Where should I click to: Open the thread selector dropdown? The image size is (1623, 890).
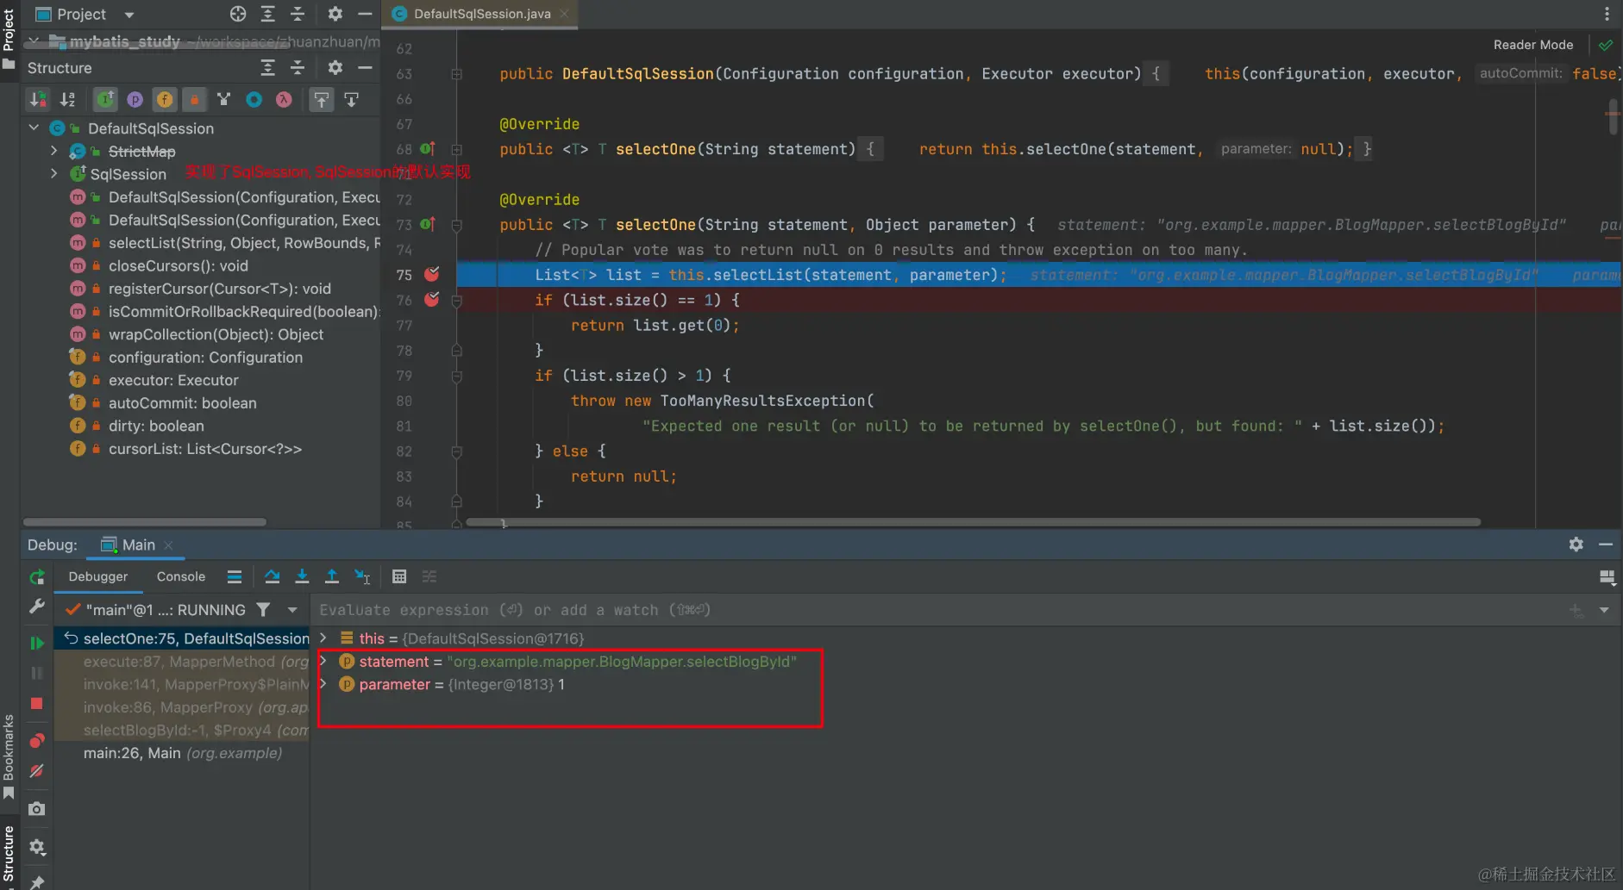tap(292, 609)
